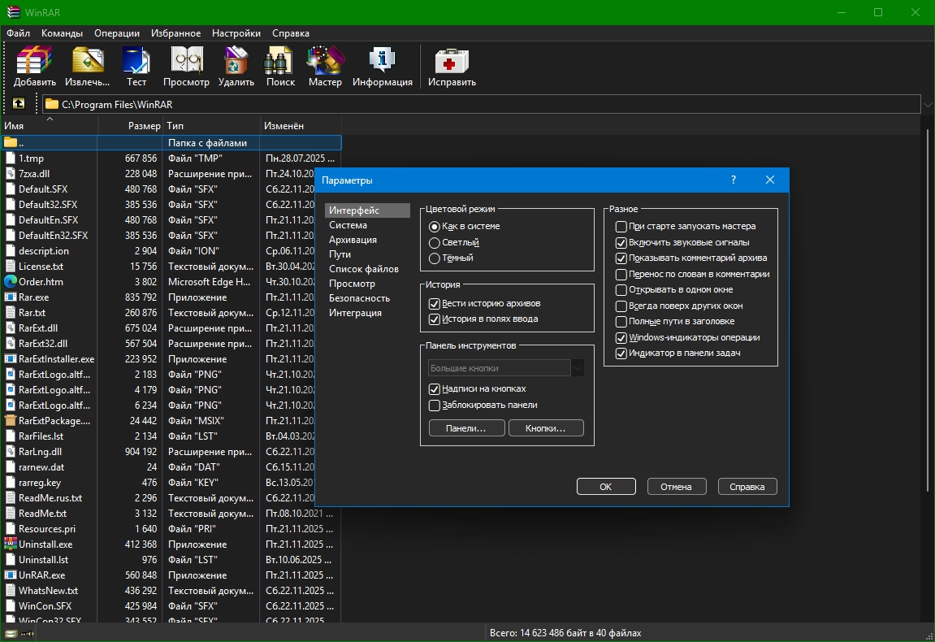Sort file list by Размер column header
The height and width of the screenshot is (642, 935).
144,126
